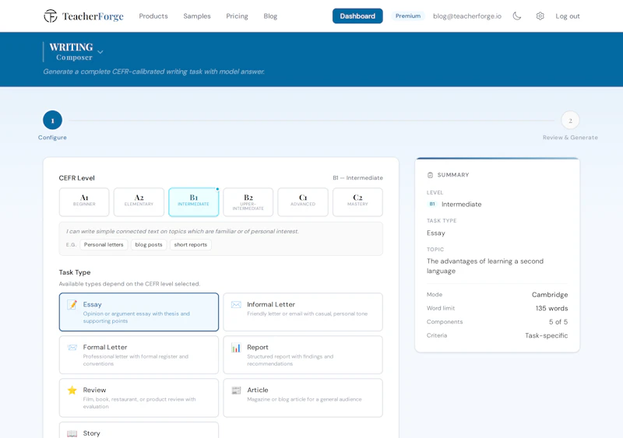
Task: Expand the Writing Composer dropdown chevron
Action: (x=100, y=52)
